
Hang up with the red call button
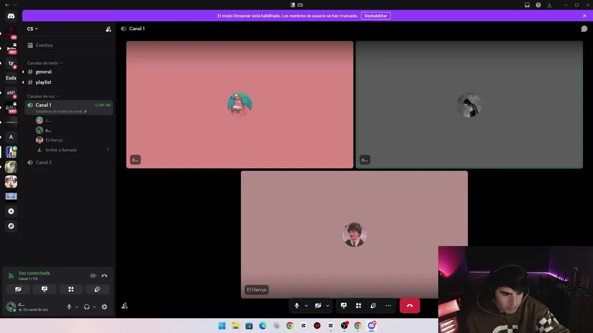point(410,306)
